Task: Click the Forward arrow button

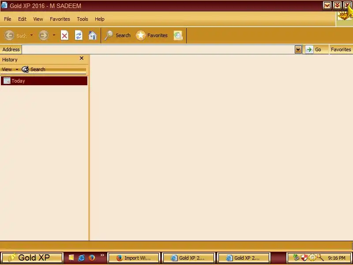Action: coord(43,36)
